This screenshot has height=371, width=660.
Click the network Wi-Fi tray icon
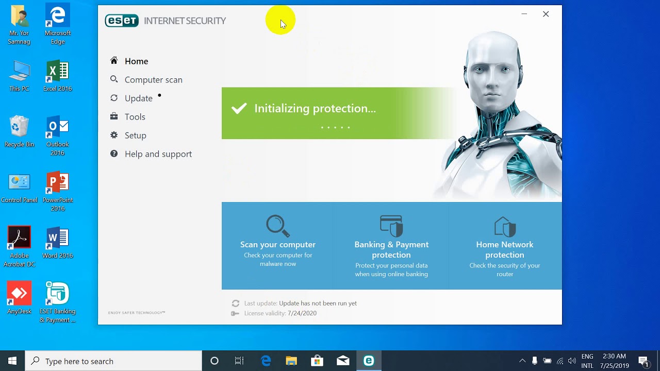tap(559, 361)
